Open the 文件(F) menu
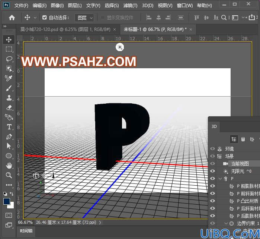This screenshot has width=260, height=239. [x=21, y=6]
